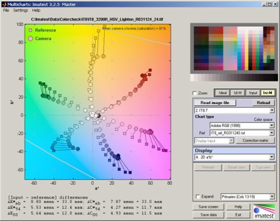This screenshot has height=221, width=280.
Task: Open the Primaries (Cols 13-19) dropdown
Action: coord(248,196)
